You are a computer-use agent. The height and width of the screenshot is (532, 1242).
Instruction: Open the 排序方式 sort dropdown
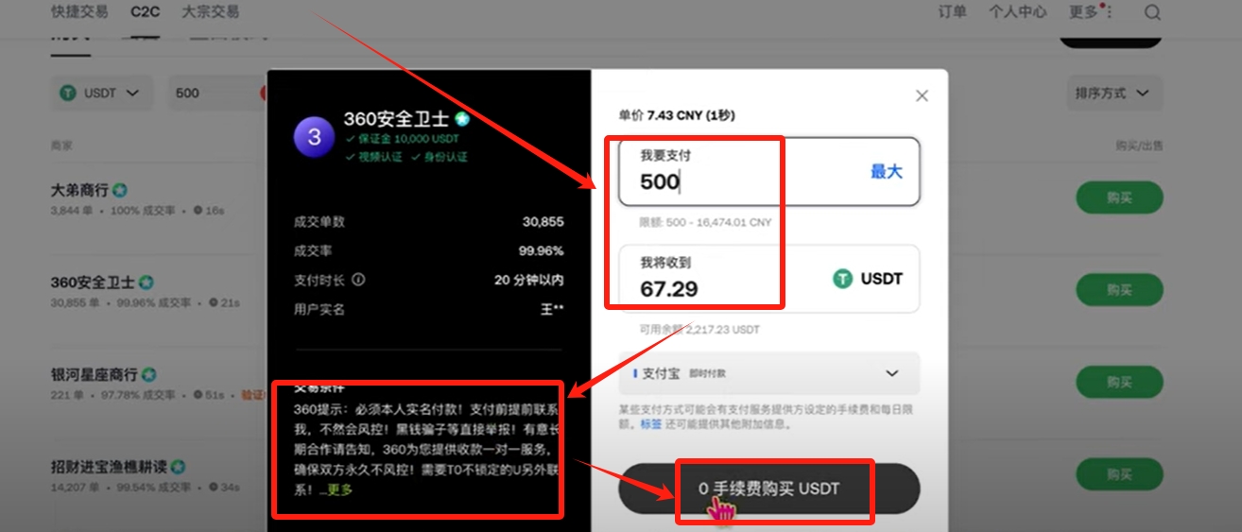pyautogui.click(x=1113, y=94)
